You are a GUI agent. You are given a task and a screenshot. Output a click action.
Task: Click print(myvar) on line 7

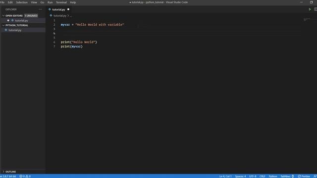(x=71, y=46)
